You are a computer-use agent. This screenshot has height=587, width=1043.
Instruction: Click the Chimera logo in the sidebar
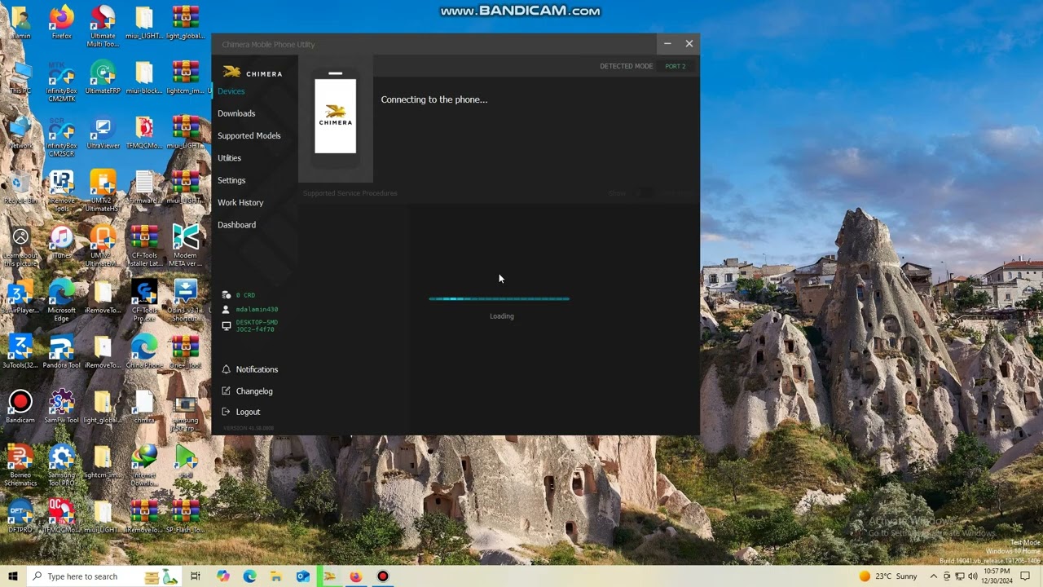(253, 73)
